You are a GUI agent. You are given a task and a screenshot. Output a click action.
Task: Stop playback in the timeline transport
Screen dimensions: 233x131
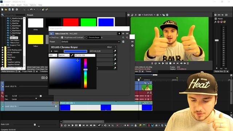tap(80, 125)
